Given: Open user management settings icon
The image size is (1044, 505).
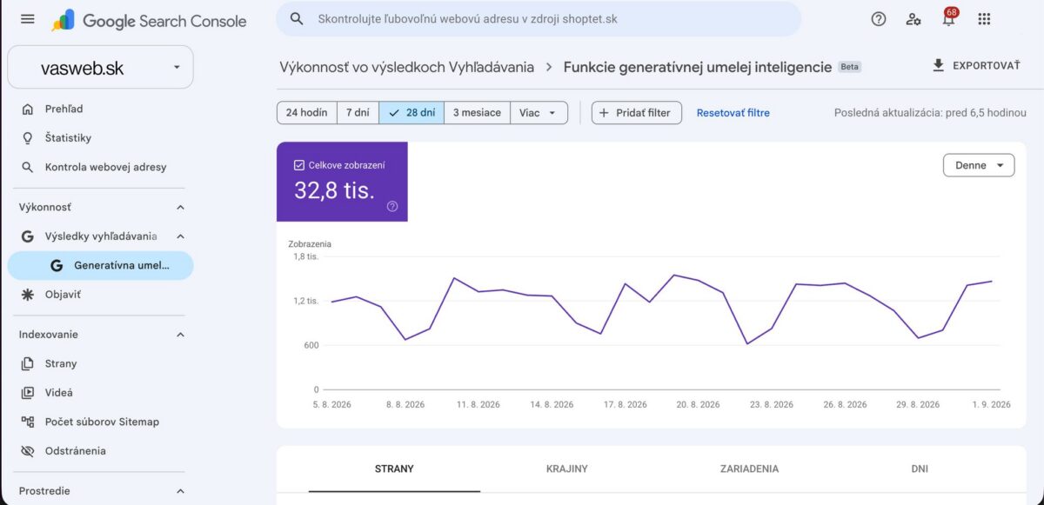Looking at the screenshot, I should click(913, 19).
